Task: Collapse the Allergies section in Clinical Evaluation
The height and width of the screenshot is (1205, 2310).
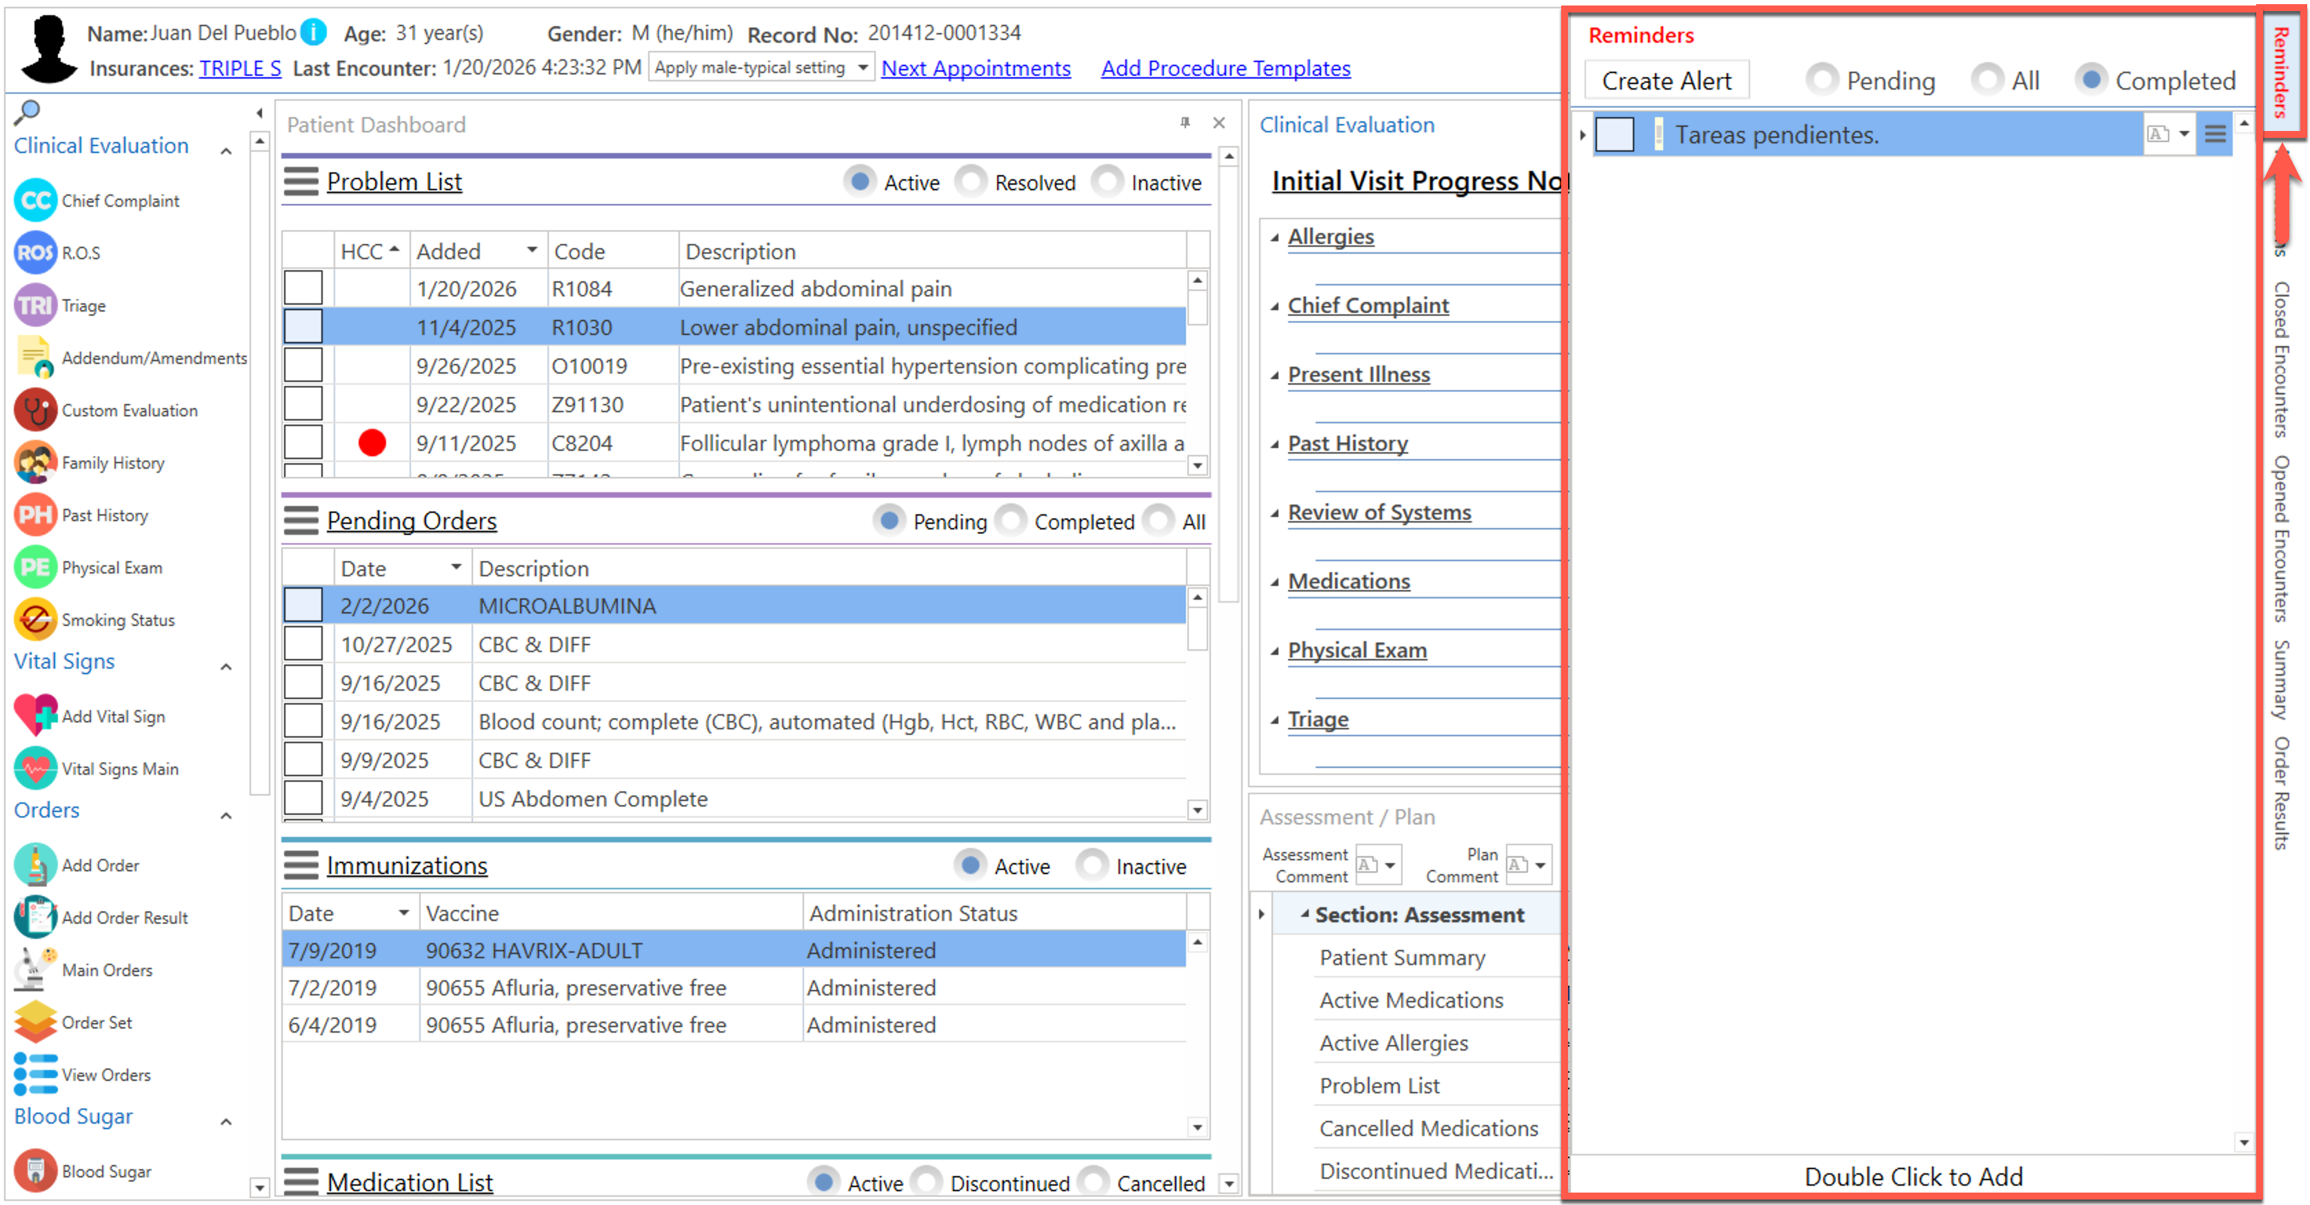Action: click(1274, 238)
